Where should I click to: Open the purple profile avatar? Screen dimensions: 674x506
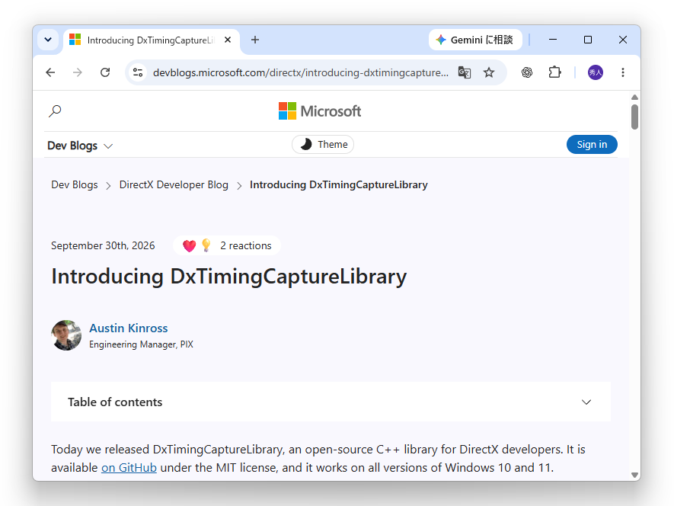(596, 72)
